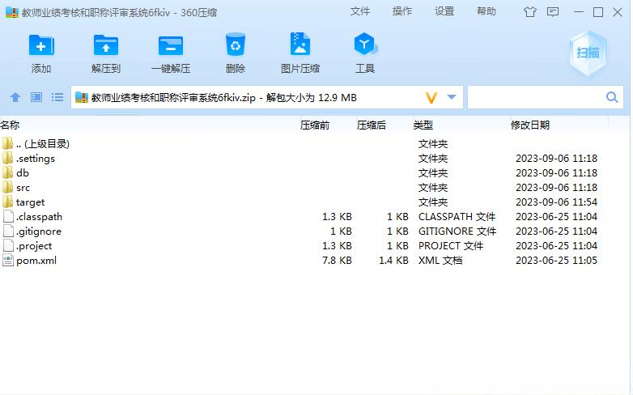The width and height of the screenshot is (633, 395).
Task: Click the .classpath file icon
Action: click(x=8, y=216)
